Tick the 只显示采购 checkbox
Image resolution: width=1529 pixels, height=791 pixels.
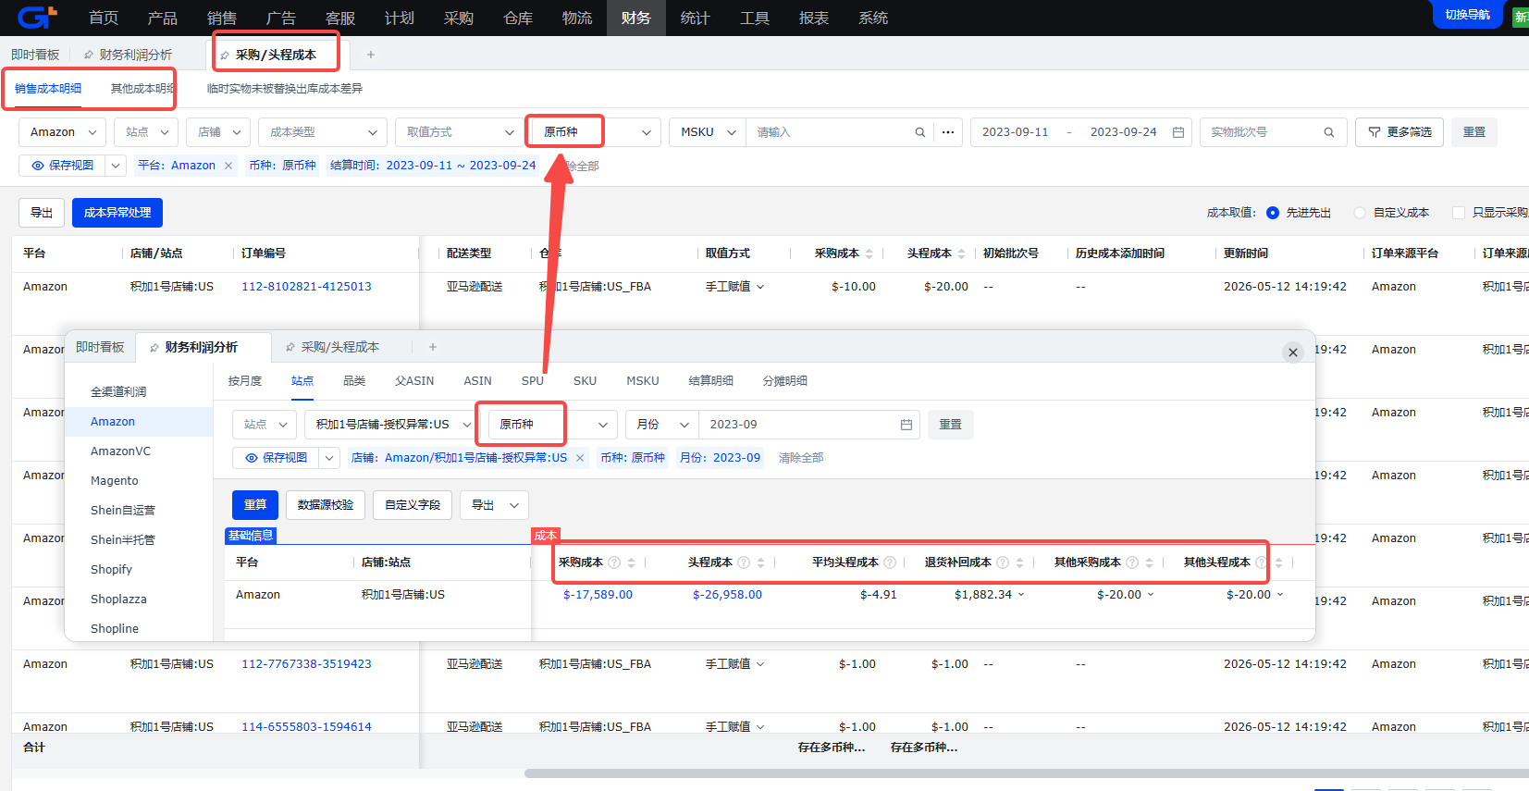1459,213
